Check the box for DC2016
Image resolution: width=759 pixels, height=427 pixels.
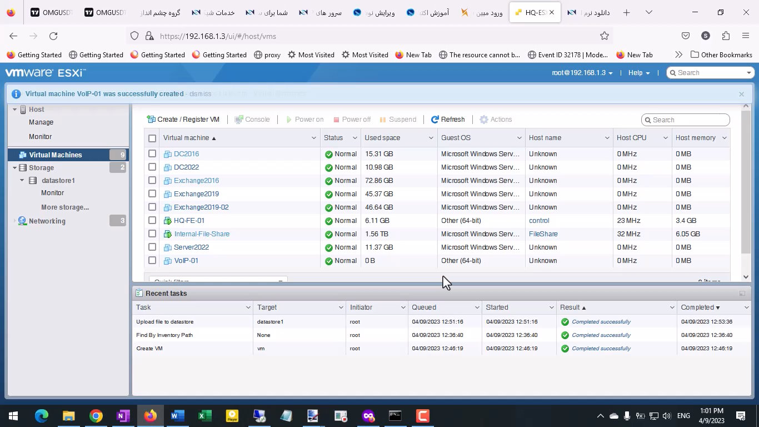(x=152, y=154)
